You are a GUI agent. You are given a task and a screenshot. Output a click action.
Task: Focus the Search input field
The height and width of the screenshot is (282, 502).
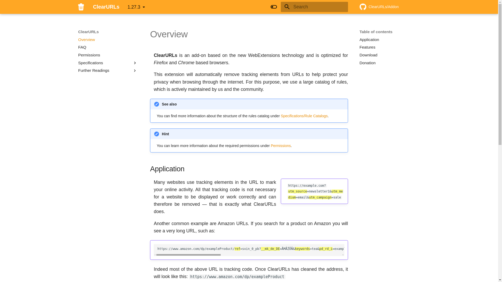pyautogui.click(x=314, y=7)
